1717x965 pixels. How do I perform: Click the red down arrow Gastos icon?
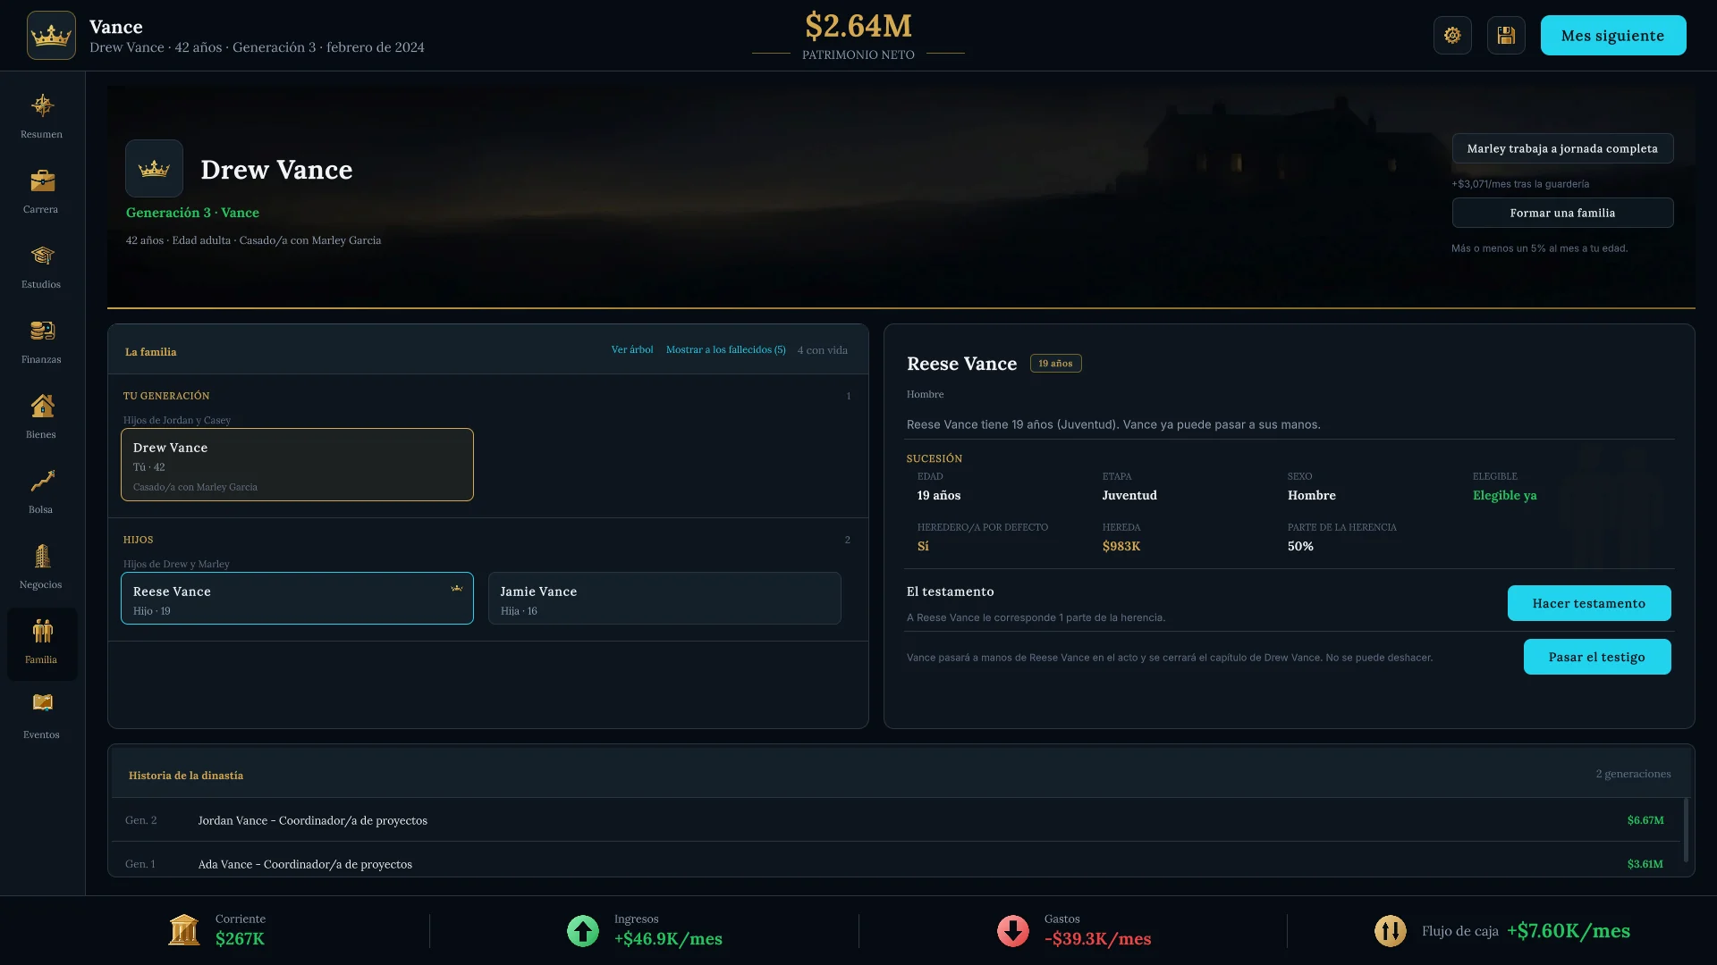[1013, 931]
